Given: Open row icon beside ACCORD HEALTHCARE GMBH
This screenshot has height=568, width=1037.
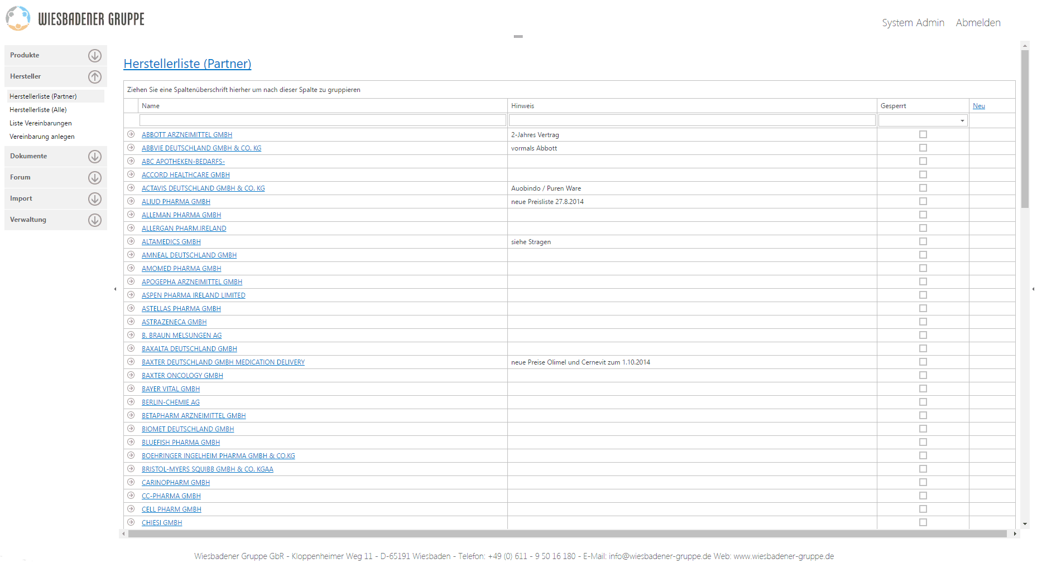Looking at the screenshot, I should pyautogui.click(x=131, y=174).
